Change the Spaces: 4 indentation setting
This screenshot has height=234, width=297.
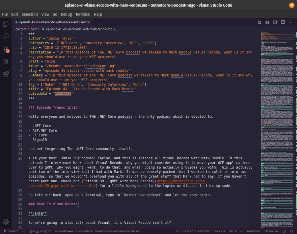pos(219,231)
